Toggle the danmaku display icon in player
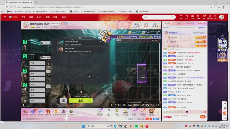This screenshot has width=230, height=129. pos(124,105)
